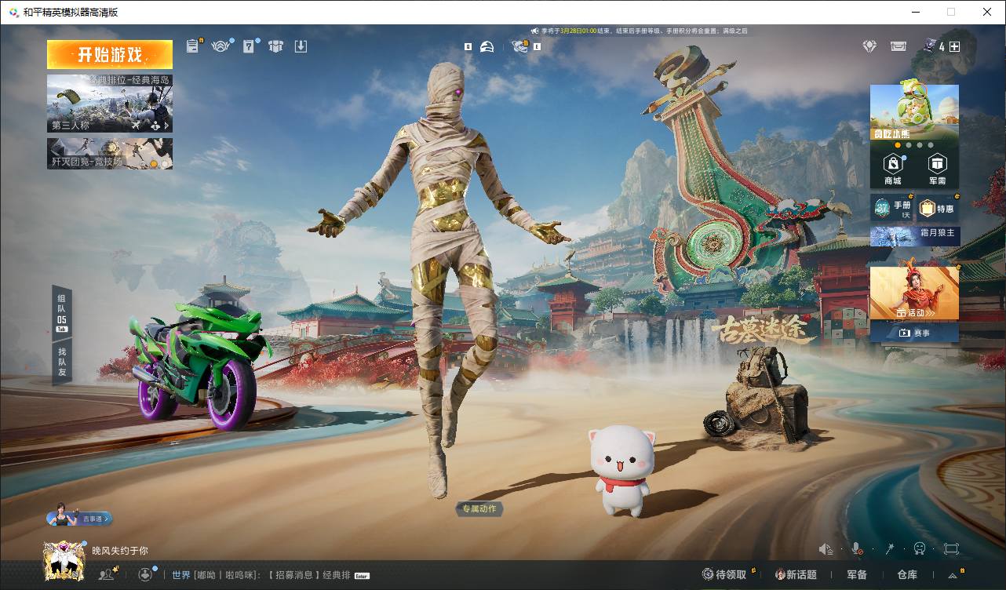This screenshot has width=1006, height=590.
Task: Open the circular download icon beside friends
Action: pyautogui.click(x=146, y=574)
